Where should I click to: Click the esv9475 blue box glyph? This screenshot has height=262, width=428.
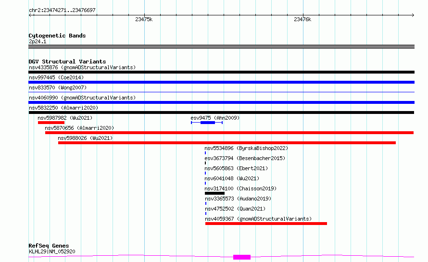(x=207, y=123)
